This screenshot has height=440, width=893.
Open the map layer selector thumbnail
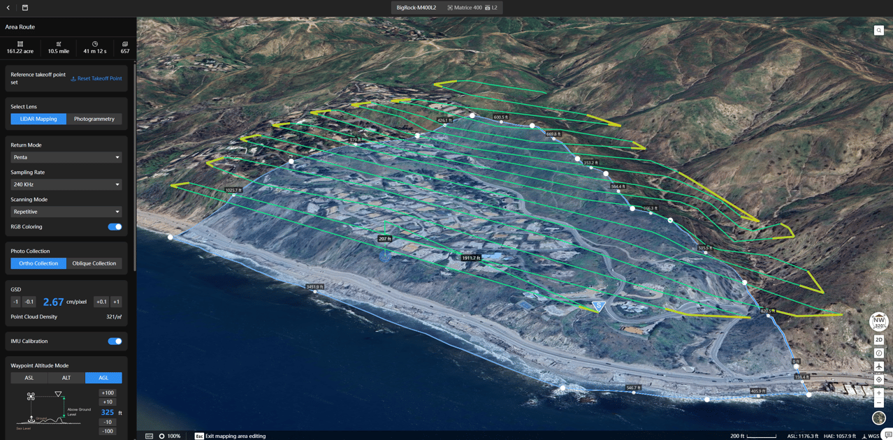878,418
